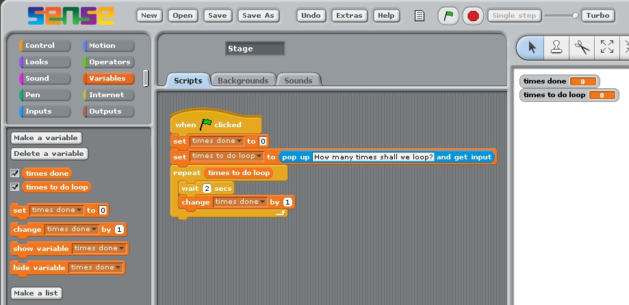Click the Stage name field
Screen dimensions: 629x305
click(x=255, y=49)
